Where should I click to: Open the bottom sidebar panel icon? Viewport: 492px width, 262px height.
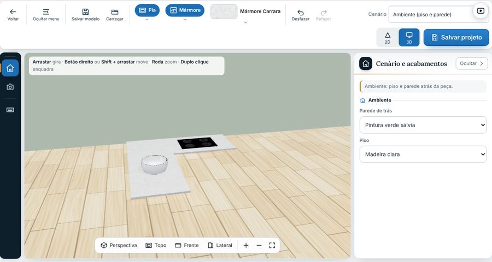tap(10, 110)
